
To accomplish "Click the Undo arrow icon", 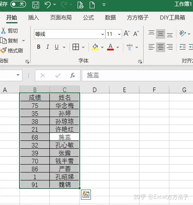I will [x=48, y=5].
